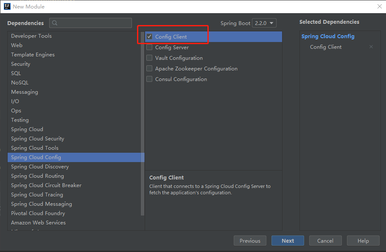Screen dimensions: 386x252
Task: Check the Vault Configuration option
Action: click(149, 58)
